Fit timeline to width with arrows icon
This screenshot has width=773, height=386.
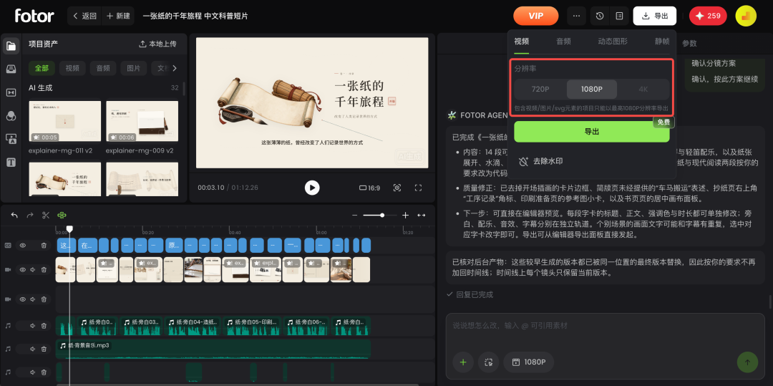click(x=422, y=216)
